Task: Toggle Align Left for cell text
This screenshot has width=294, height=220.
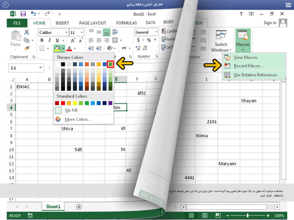Action: (x=91, y=40)
